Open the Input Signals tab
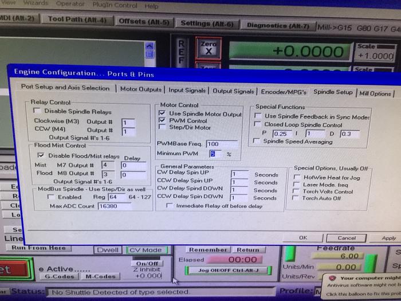 pos(187,91)
